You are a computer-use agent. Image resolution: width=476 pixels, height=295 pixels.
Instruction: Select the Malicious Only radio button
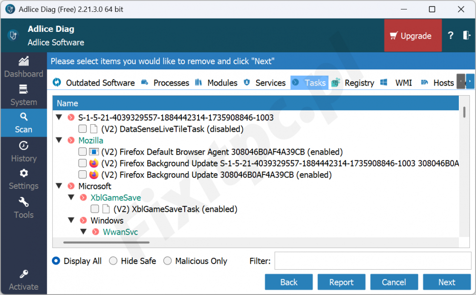(168, 261)
